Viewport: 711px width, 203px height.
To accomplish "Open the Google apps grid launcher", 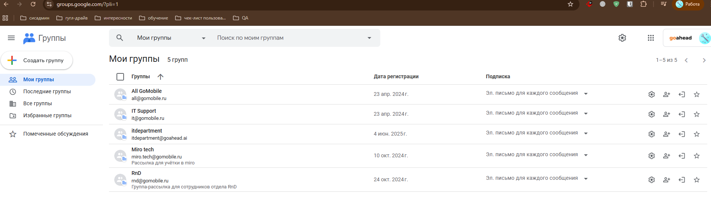I will pos(650,38).
